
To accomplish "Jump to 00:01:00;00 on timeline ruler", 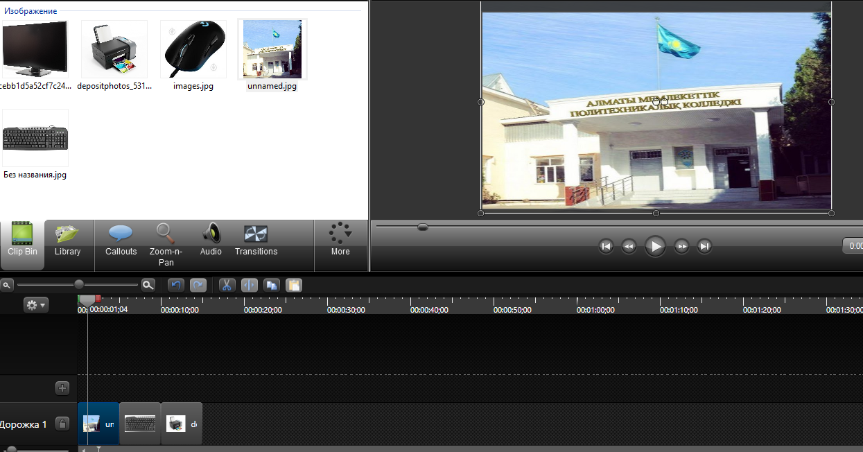I will (595, 310).
